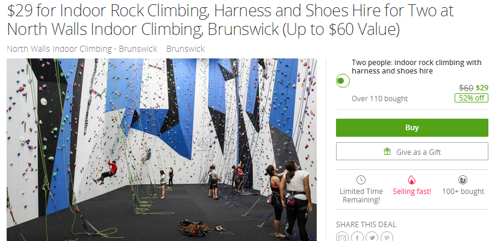Image resolution: width=498 pixels, height=241 pixels.
Task: Click the Over 110 bought text
Action: (379, 99)
